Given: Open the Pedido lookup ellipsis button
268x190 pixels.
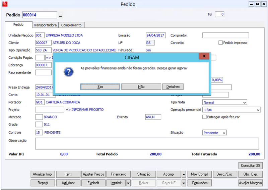Looking at the screenshot, I should click(x=60, y=15).
